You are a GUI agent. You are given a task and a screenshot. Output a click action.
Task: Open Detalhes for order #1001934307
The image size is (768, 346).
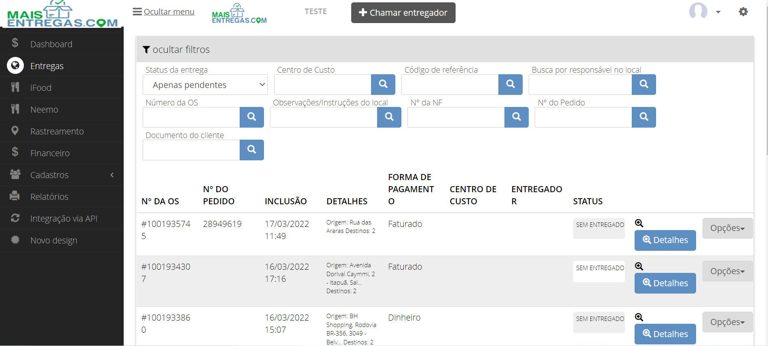[665, 283]
